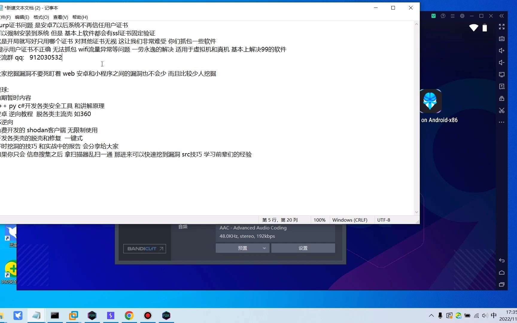
Task: Click the line and column status text
Action: [x=280, y=220]
